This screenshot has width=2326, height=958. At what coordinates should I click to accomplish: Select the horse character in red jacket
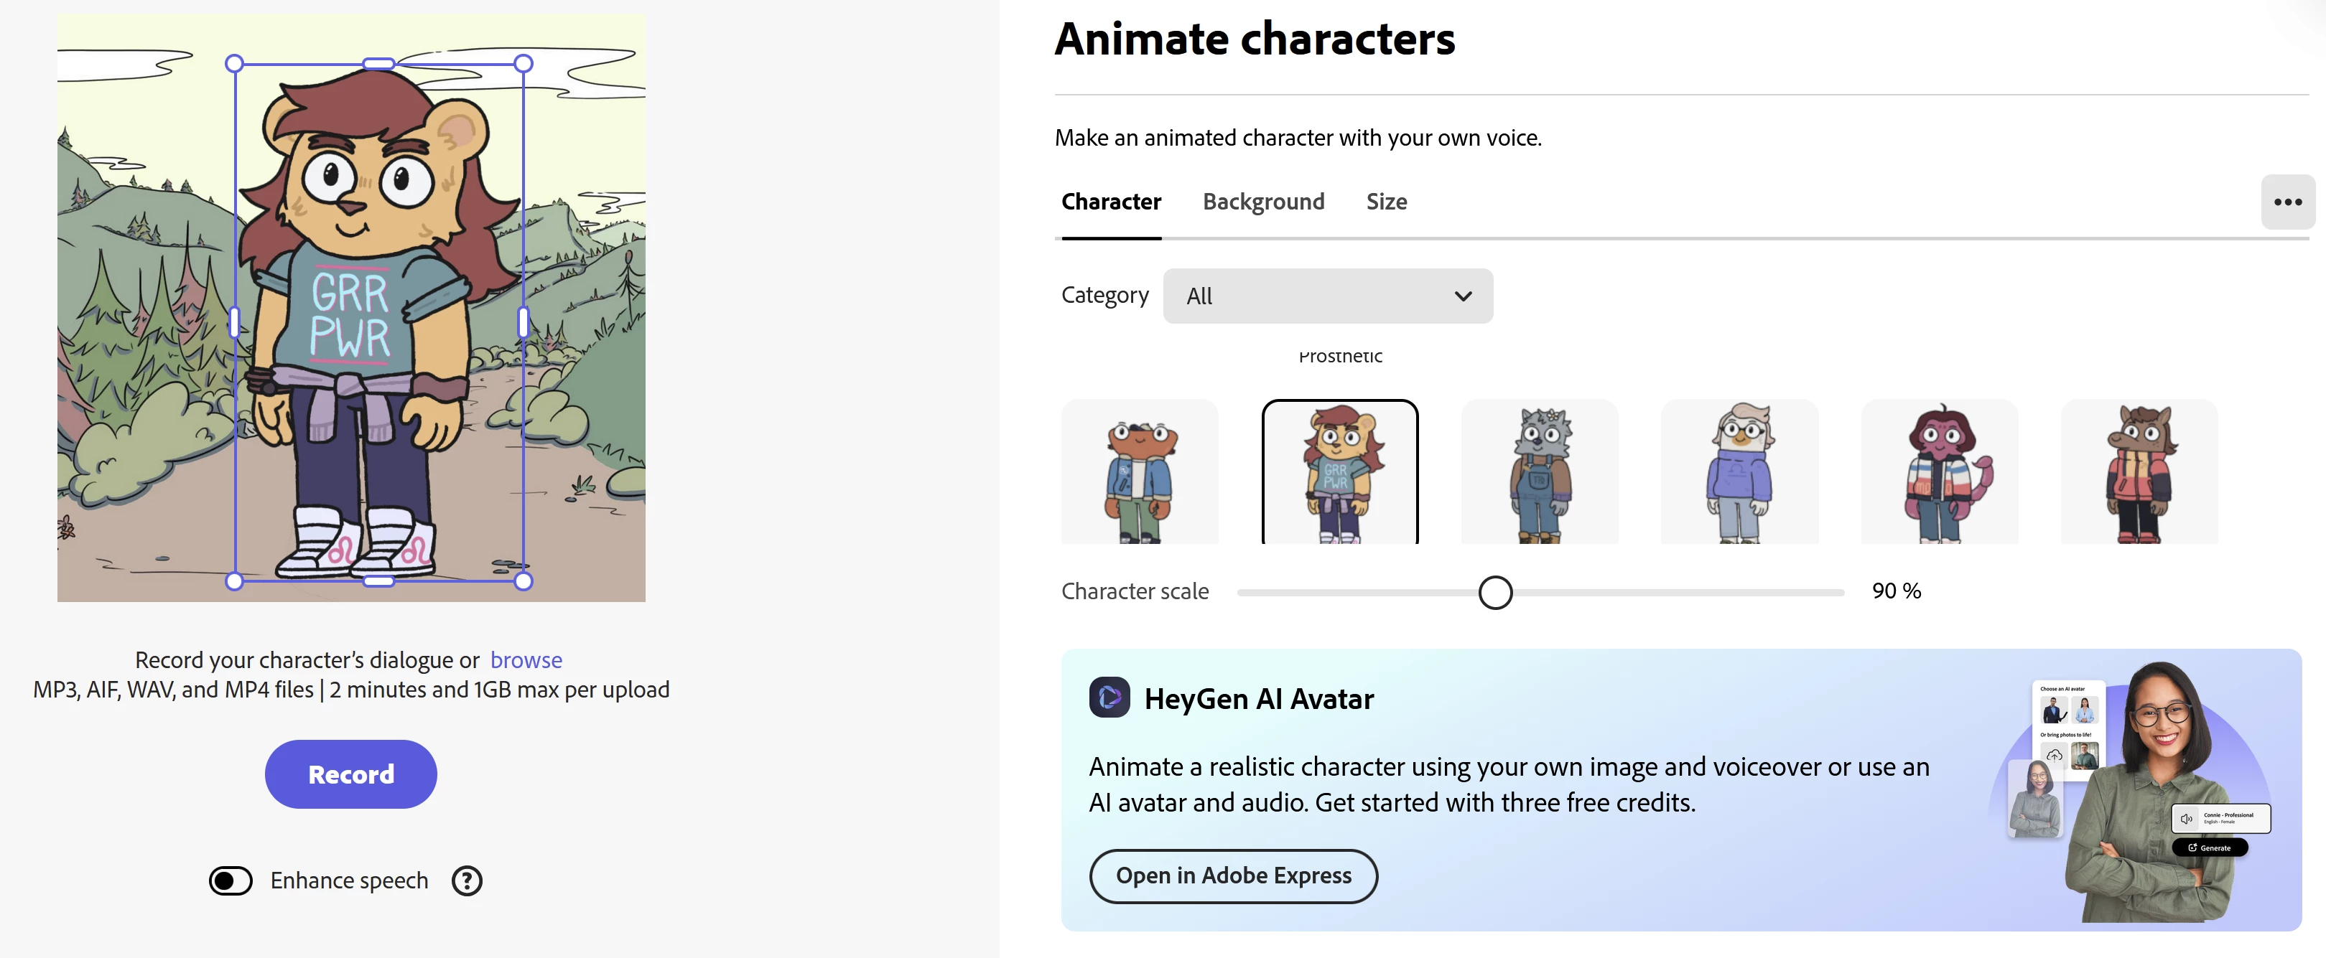(2139, 473)
